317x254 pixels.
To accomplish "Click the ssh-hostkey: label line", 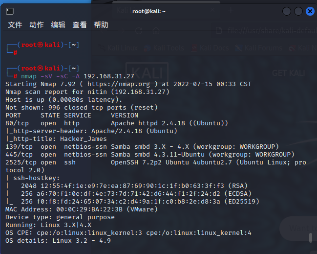I will pos(33,178).
